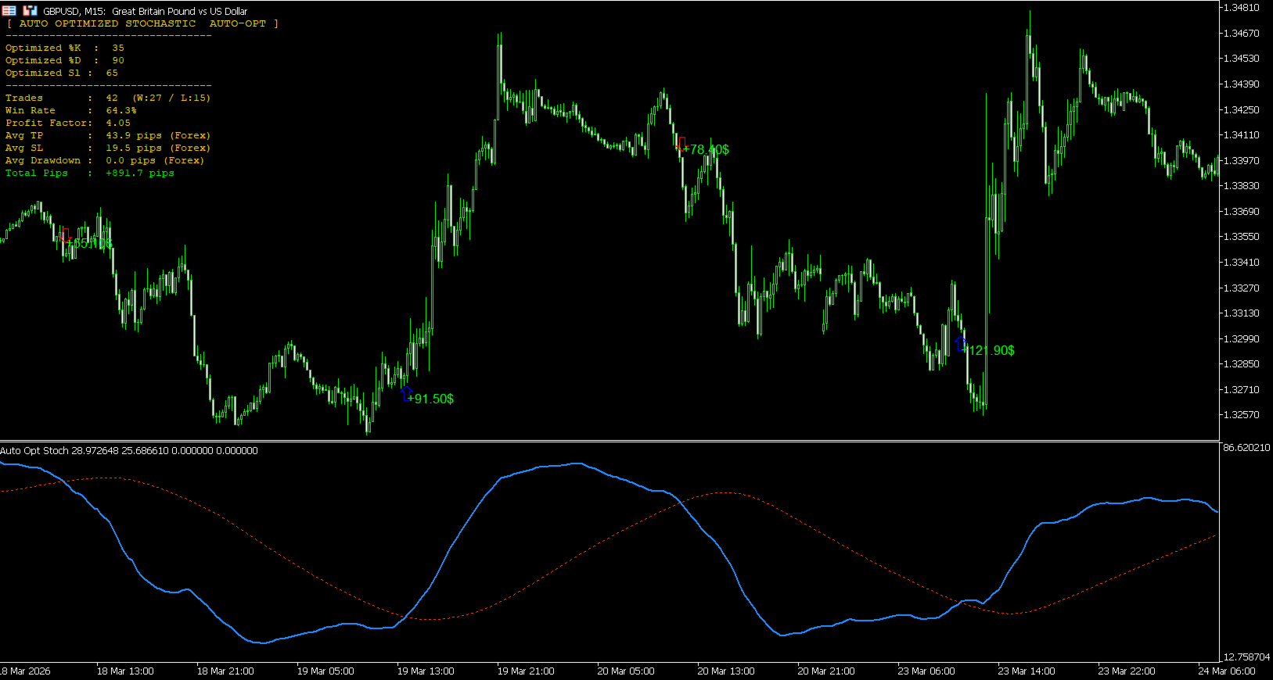
Task: Click the Optimized Sl : 65 line
Action: tap(62, 73)
